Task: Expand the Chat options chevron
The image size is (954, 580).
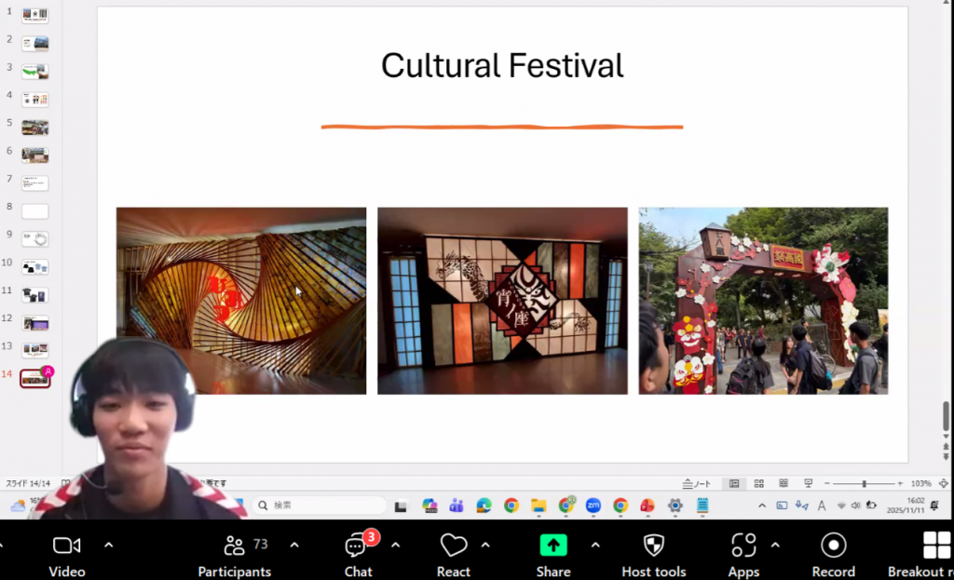Action: coord(395,545)
